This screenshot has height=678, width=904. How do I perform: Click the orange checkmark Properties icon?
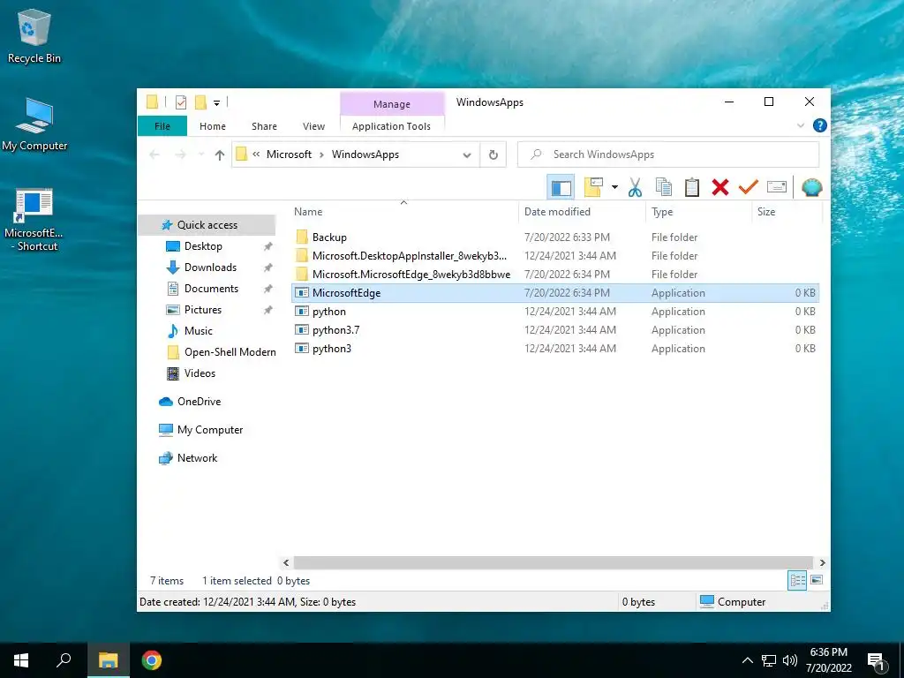pyautogui.click(x=749, y=187)
